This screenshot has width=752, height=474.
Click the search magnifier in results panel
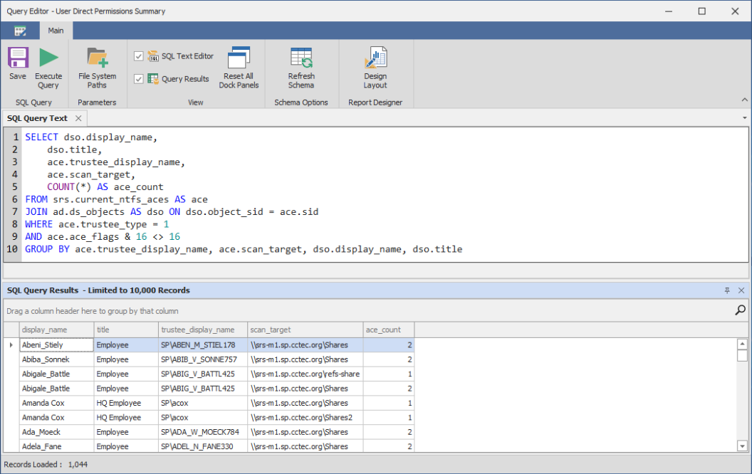click(x=741, y=310)
